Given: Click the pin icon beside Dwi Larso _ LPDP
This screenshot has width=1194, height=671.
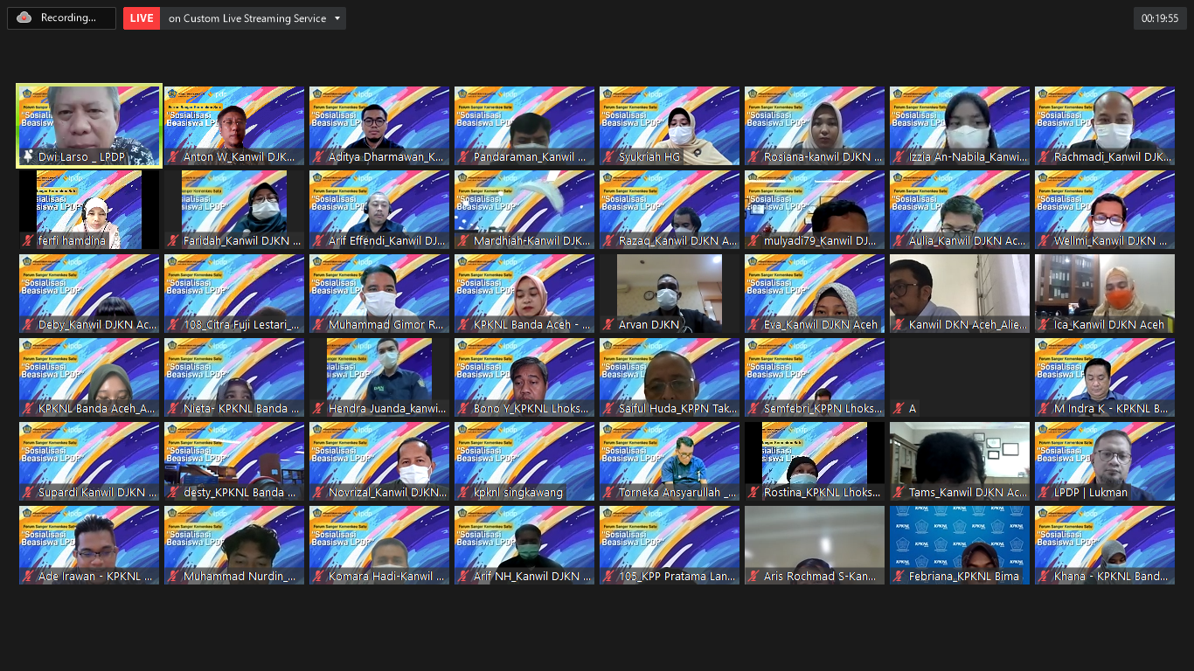Looking at the screenshot, I should tap(28, 157).
